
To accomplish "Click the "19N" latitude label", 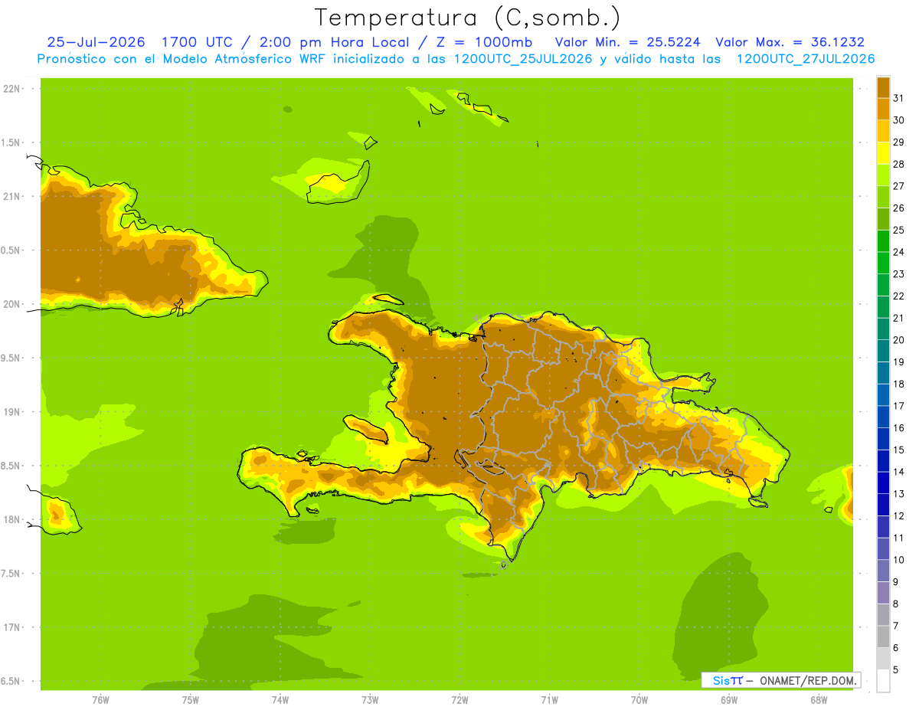I will tap(13, 412).
